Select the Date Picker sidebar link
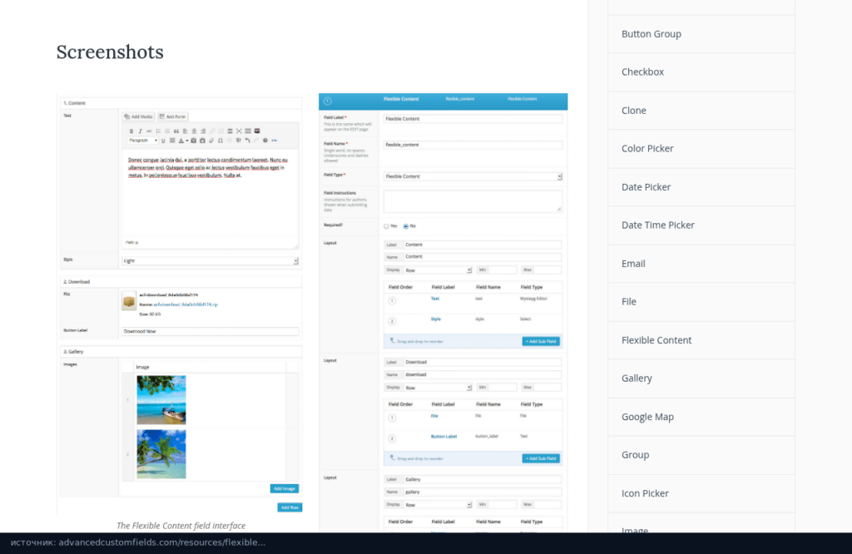 pos(701,187)
